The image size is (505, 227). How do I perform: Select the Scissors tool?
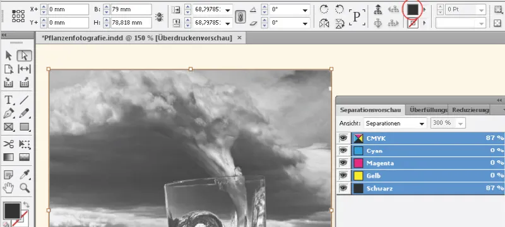(9, 144)
